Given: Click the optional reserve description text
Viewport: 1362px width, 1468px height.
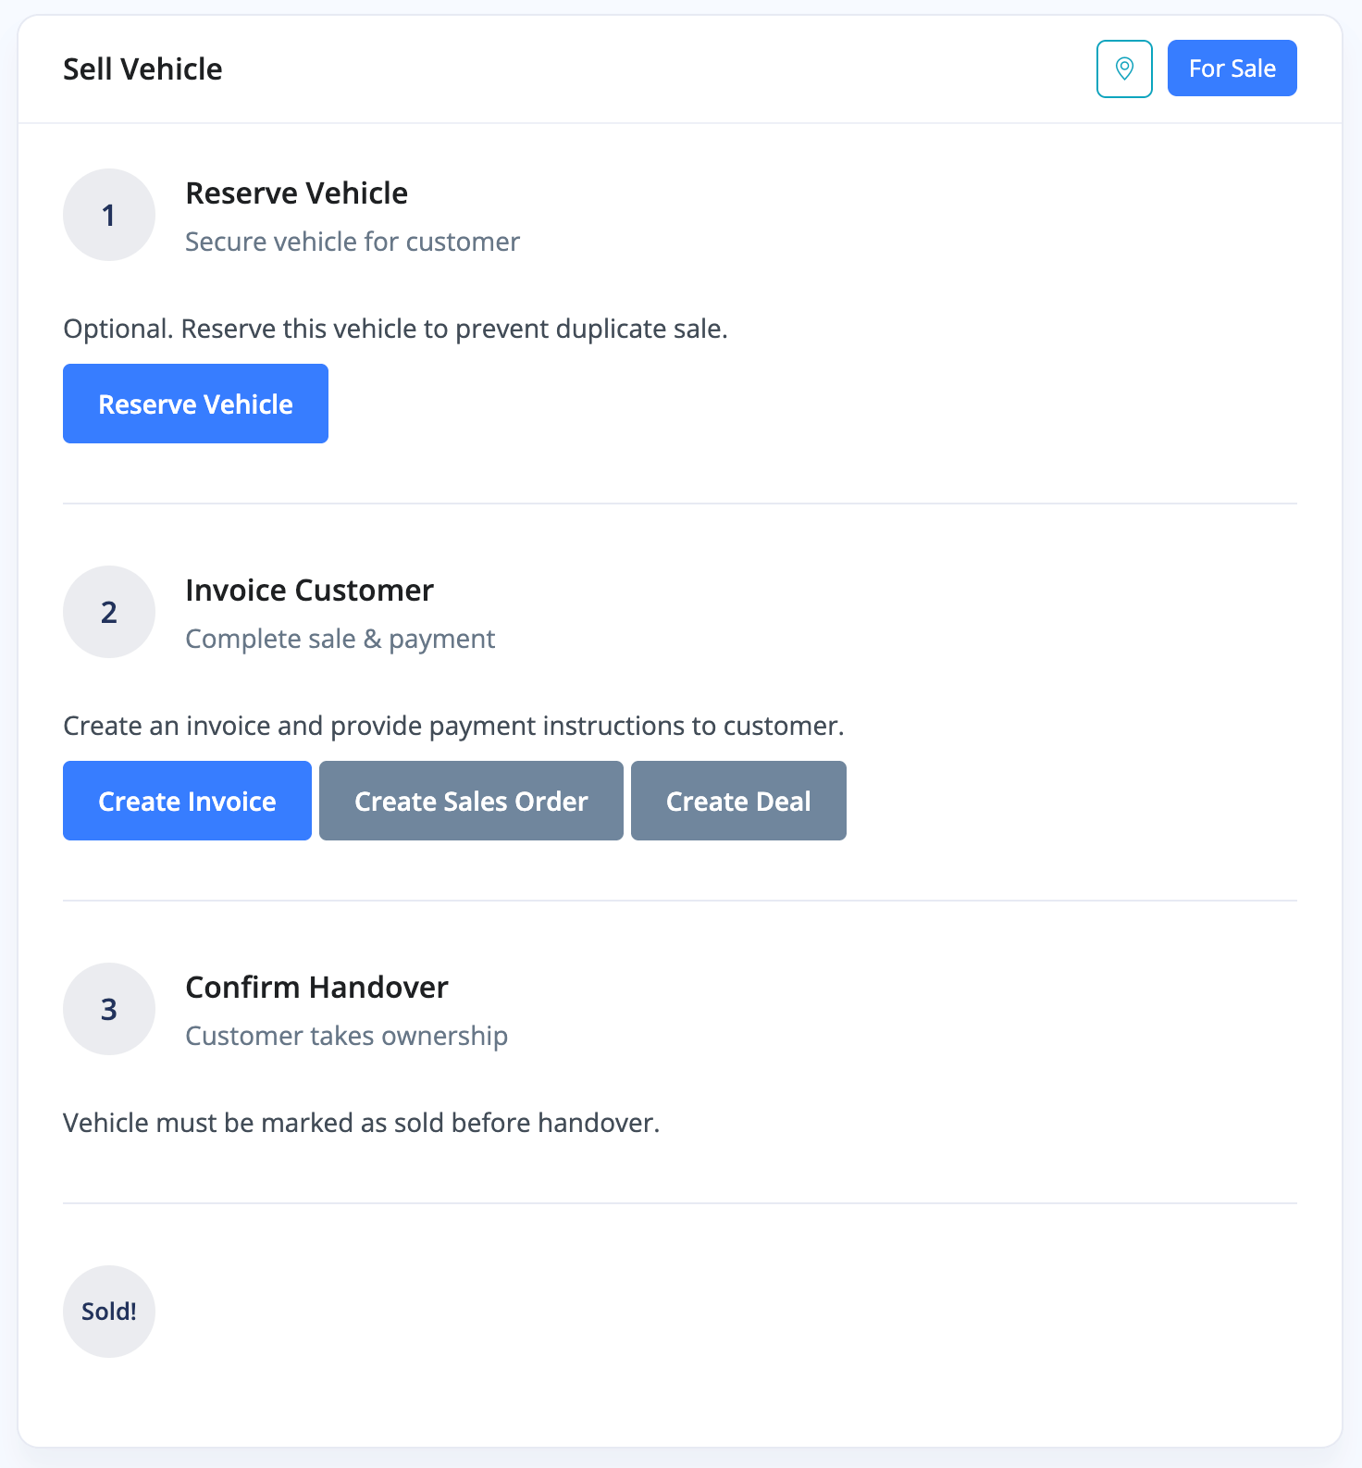Looking at the screenshot, I should click(x=395, y=329).
